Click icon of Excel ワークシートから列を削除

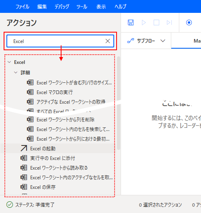[x=30, y=119]
